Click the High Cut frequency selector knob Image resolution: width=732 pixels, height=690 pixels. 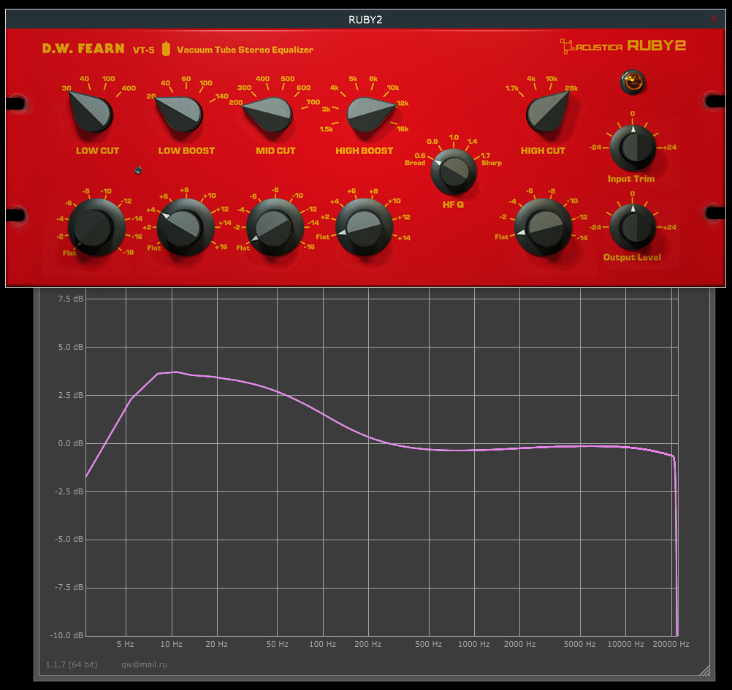546,112
